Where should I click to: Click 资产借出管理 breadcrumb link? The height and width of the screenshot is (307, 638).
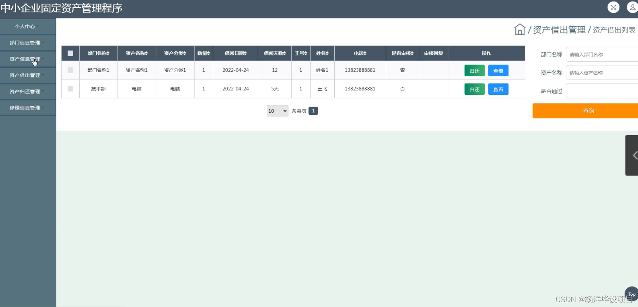pos(559,30)
